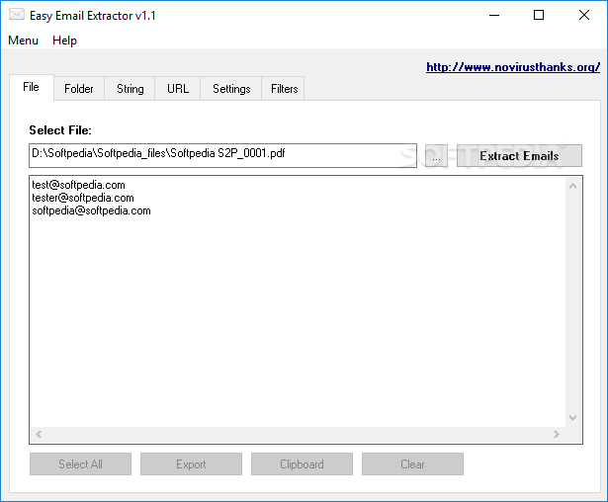Open the Menu menu
The image size is (608, 502).
[24, 41]
